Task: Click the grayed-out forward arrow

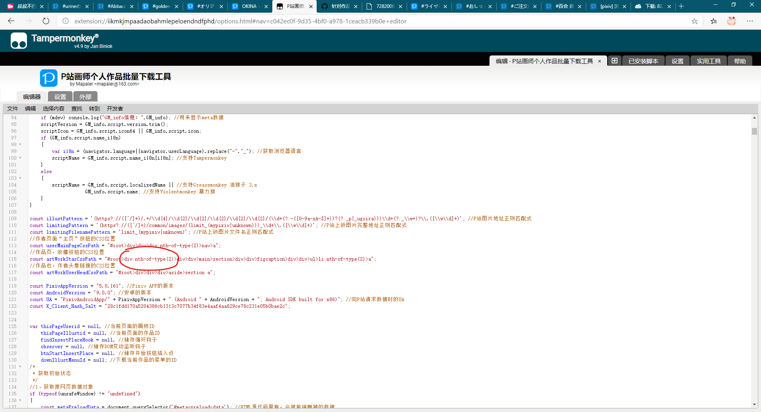Action: point(28,21)
